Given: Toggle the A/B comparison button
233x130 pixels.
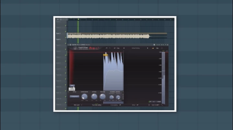Looking at the screenshot, I should coord(115,48).
